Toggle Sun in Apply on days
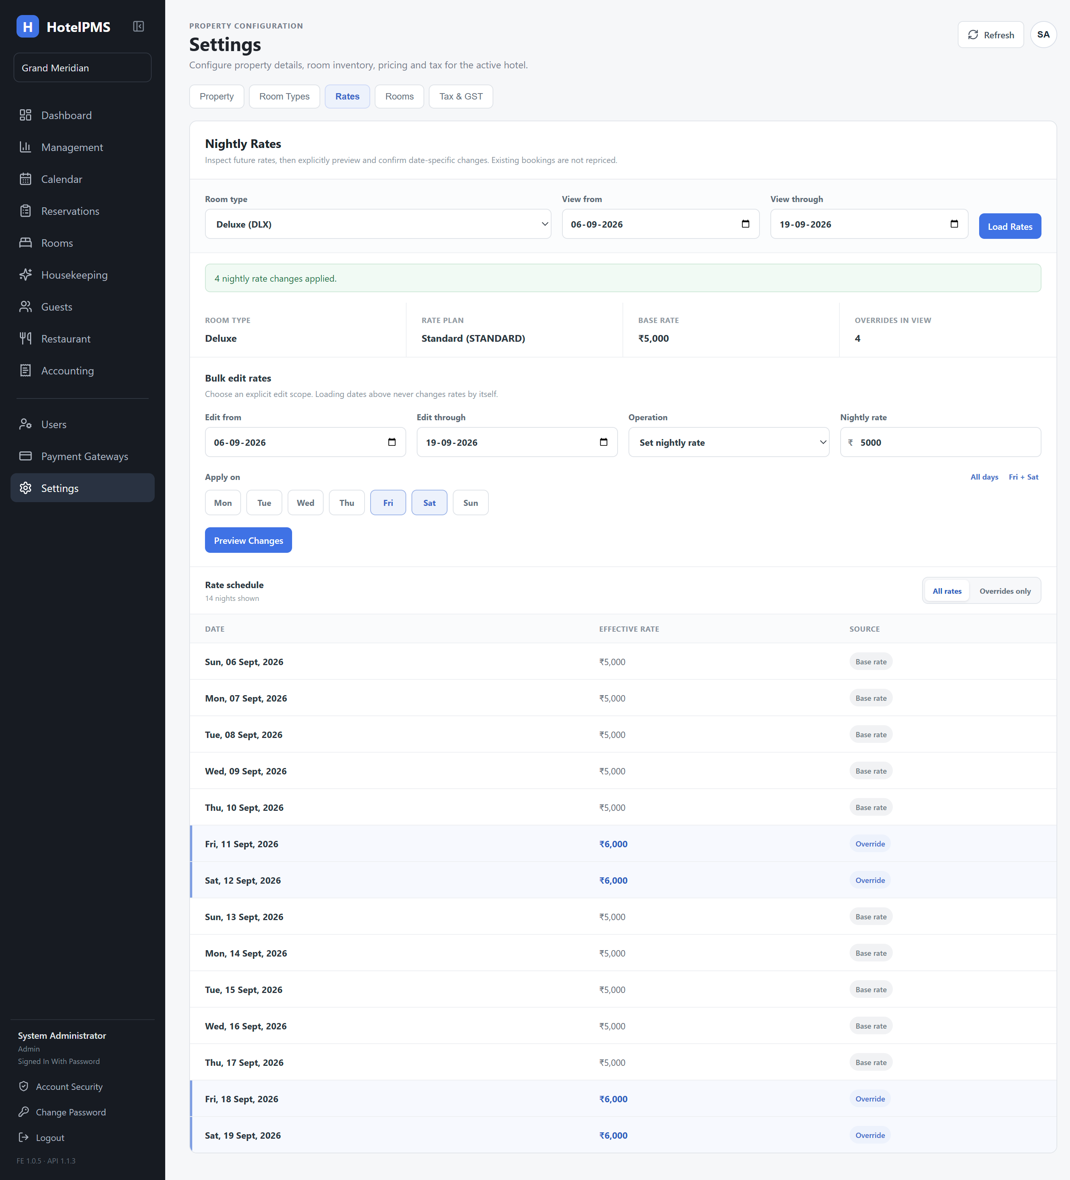Image resolution: width=1070 pixels, height=1180 pixels. pyautogui.click(x=470, y=503)
